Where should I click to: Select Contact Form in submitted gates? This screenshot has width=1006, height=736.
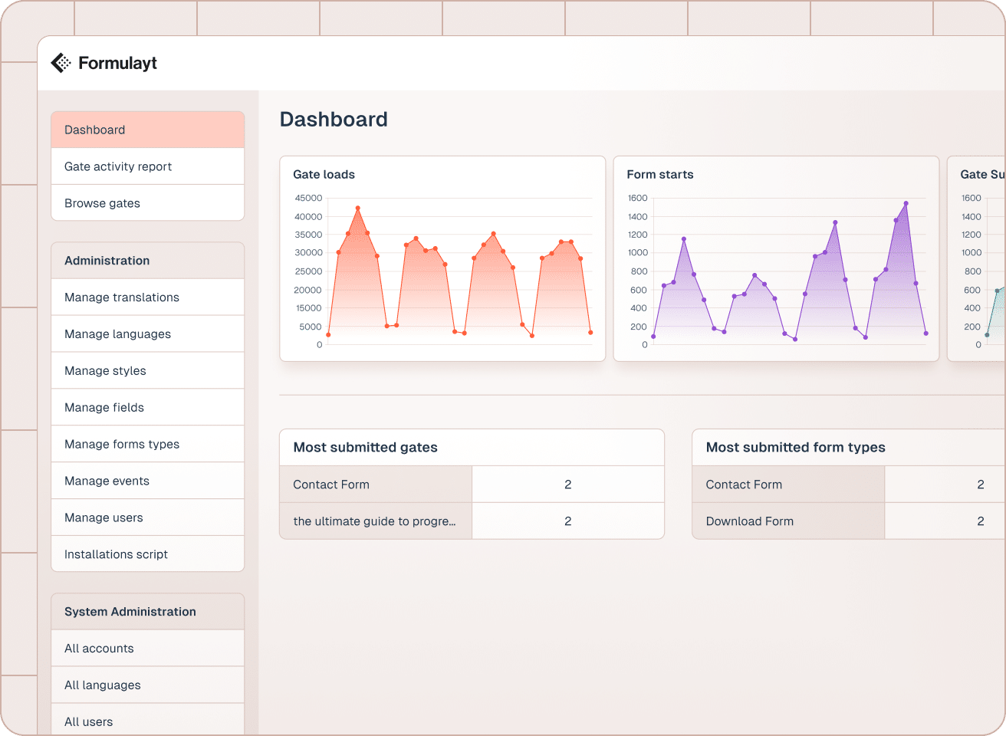coord(376,485)
